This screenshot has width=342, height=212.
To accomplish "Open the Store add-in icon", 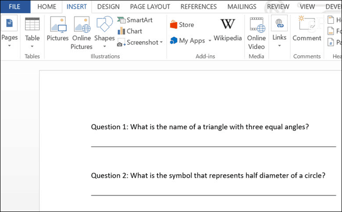I will (x=174, y=25).
